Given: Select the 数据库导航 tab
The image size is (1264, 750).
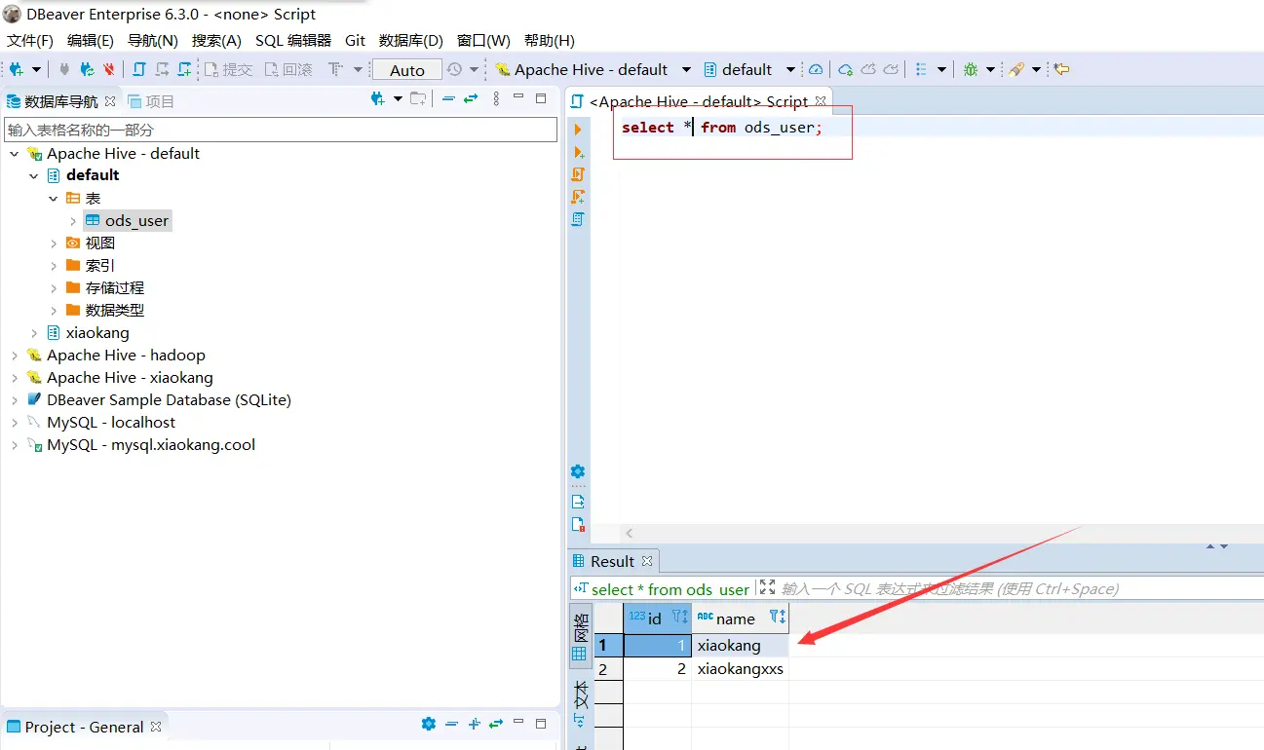Looking at the screenshot, I should click(x=61, y=101).
